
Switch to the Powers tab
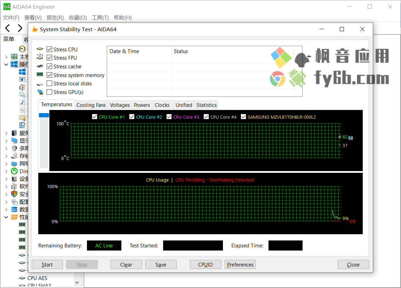[x=142, y=105]
